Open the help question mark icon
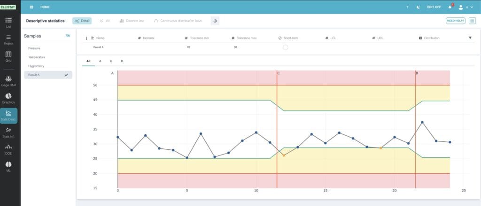The height and width of the screenshot is (206, 481). pos(407,7)
